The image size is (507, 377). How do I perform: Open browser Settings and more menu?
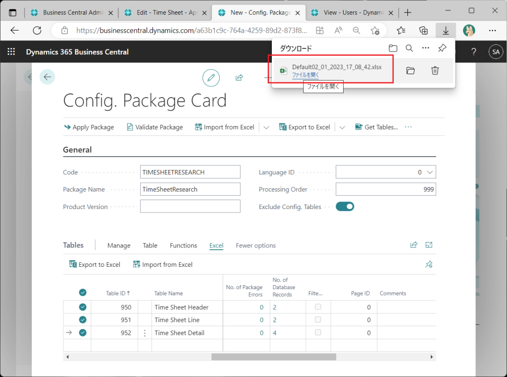(x=493, y=31)
